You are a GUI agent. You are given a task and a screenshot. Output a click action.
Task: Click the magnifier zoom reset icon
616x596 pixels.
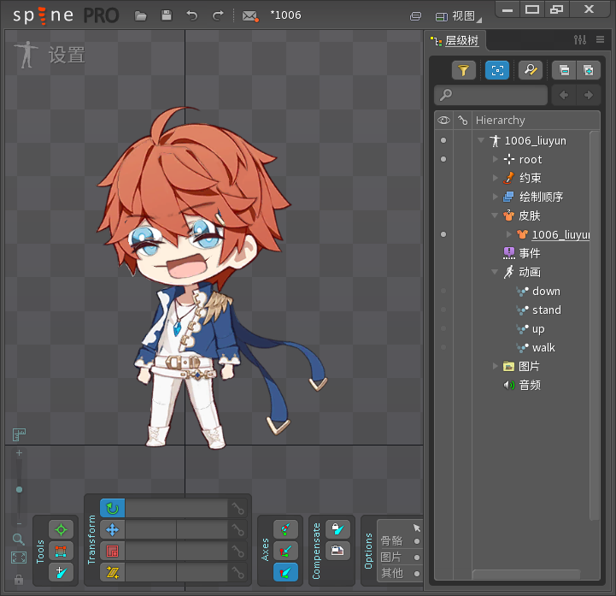19,539
